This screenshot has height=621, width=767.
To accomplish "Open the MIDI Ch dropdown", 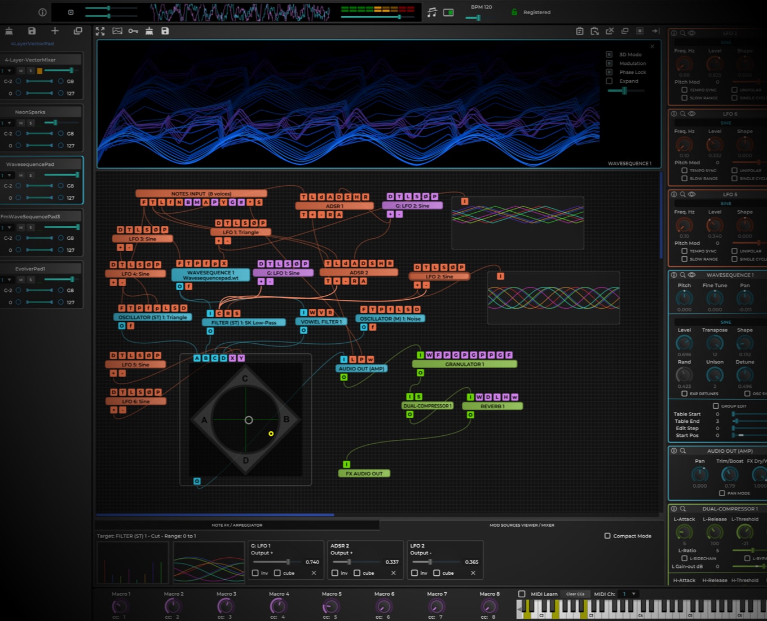I will pos(628,594).
